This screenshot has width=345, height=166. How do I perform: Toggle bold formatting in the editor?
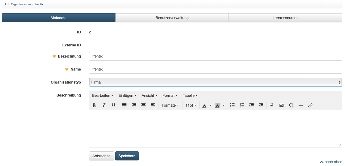(94, 105)
